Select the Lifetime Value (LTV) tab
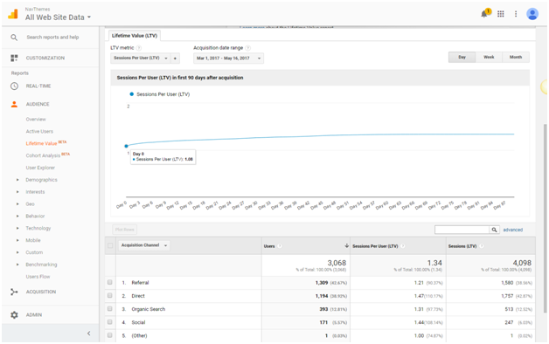This screenshot has height=344, width=549. point(135,36)
